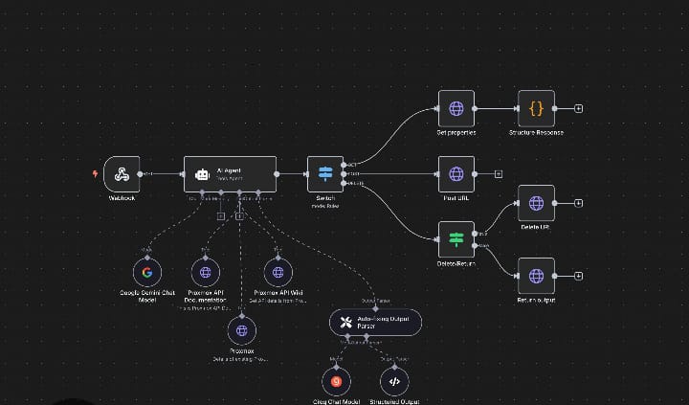Add node after Return output
Image resolution: width=689 pixels, height=405 pixels.
tap(579, 276)
